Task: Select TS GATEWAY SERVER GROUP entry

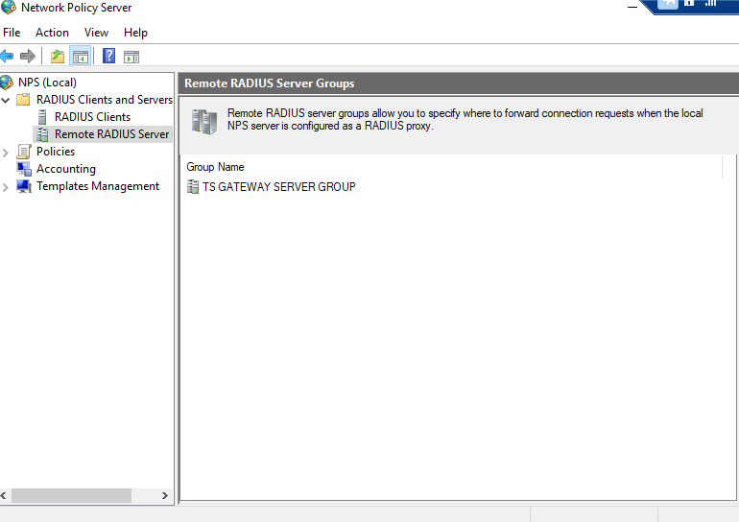Action: 278,187
